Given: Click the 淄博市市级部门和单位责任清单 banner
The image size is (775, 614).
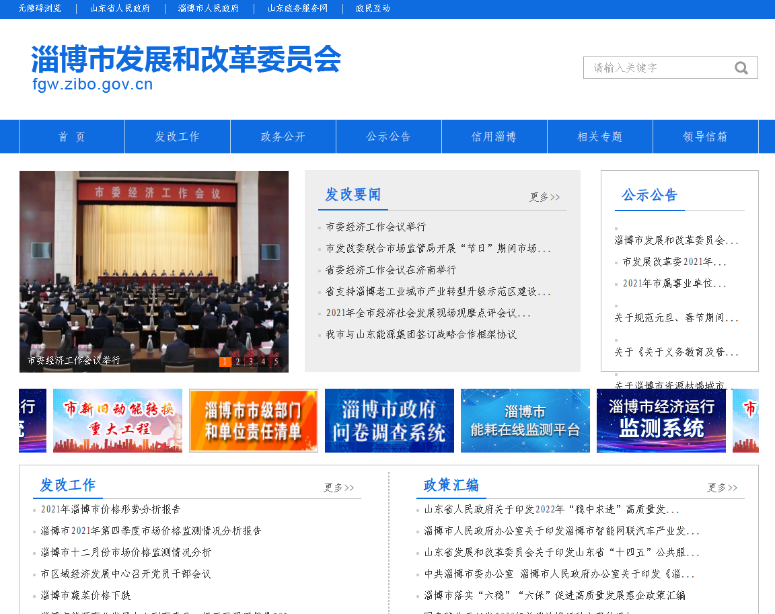Looking at the screenshot, I should pyautogui.click(x=254, y=420).
